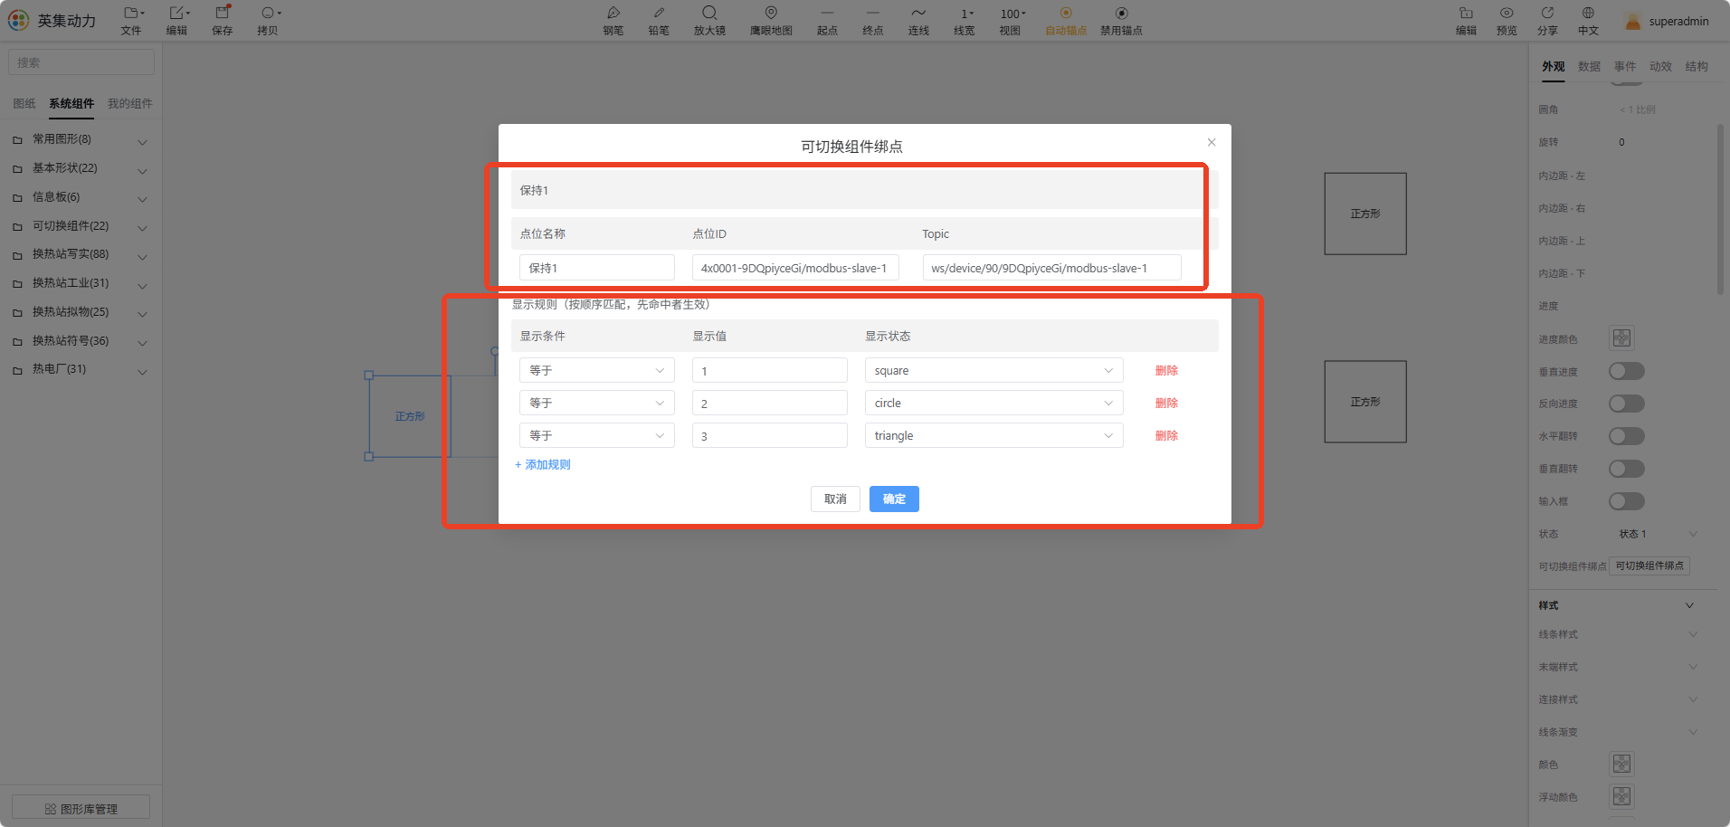This screenshot has width=1730, height=827.
Task: Switch to the 动效 properties tab
Action: (x=1660, y=66)
